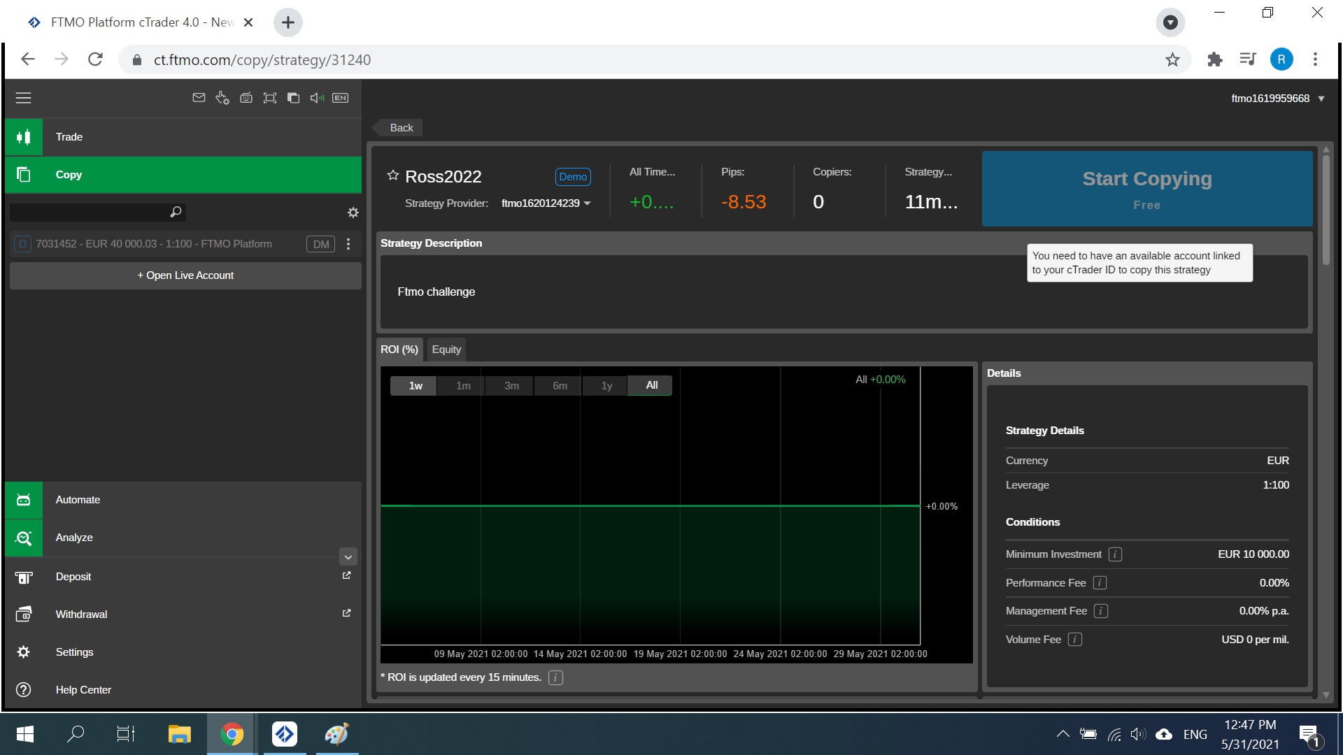Expand the strategy provider ftmo1620124239 dropdown
Viewport: 1343px width, 755px height.
click(587, 203)
